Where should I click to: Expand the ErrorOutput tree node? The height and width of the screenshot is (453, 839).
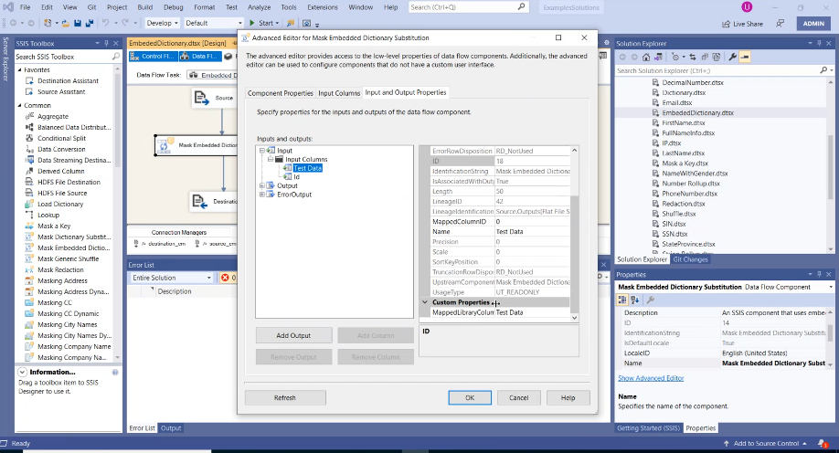(x=261, y=195)
